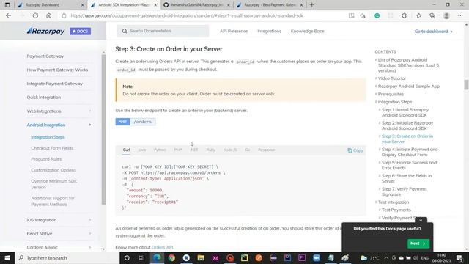Expand iOS Integration chevron in sidebar
Image resolution: width=469 pixels, height=264 pixels.
[x=90, y=220]
